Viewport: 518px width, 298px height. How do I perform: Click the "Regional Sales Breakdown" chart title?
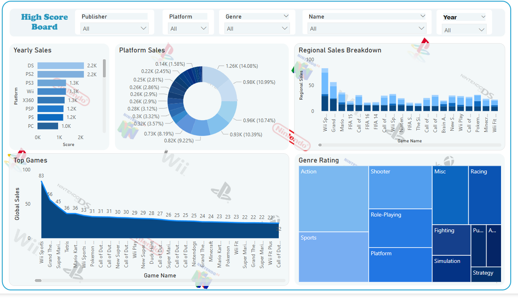pyautogui.click(x=340, y=50)
